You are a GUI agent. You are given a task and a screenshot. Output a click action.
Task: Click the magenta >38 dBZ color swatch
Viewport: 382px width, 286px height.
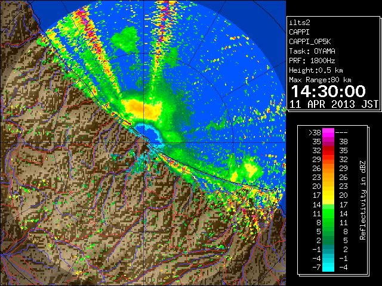(x=328, y=133)
